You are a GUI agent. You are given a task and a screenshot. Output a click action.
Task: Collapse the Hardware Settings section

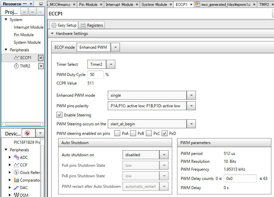(52, 34)
